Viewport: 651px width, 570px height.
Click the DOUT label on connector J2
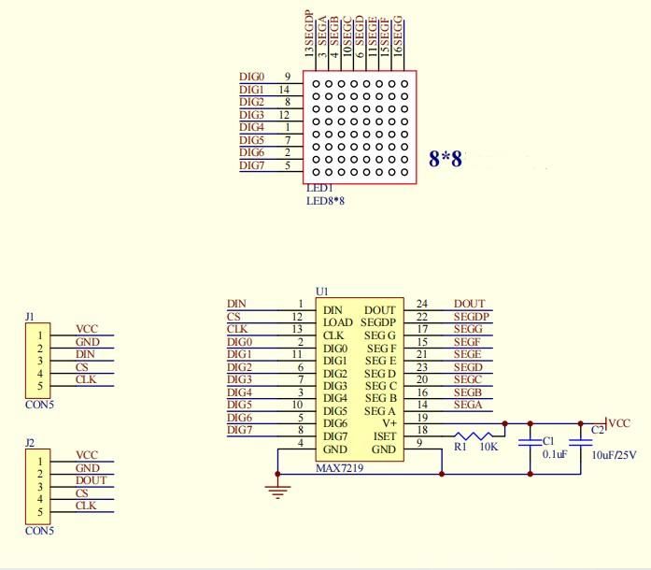(92, 480)
